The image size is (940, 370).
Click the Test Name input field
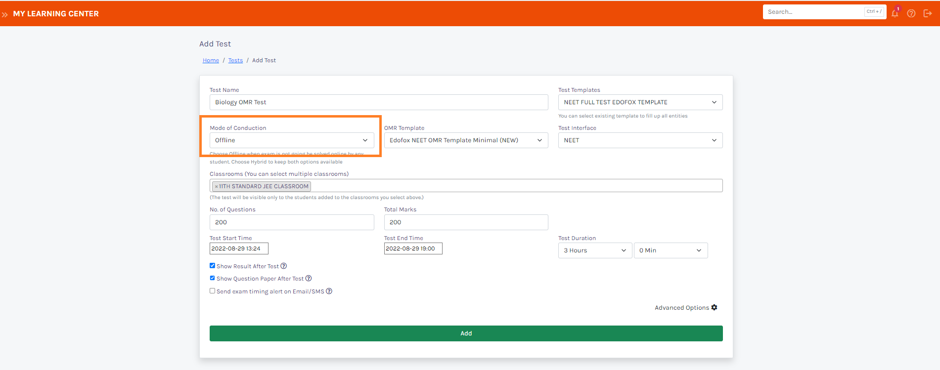pyautogui.click(x=378, y=102)
